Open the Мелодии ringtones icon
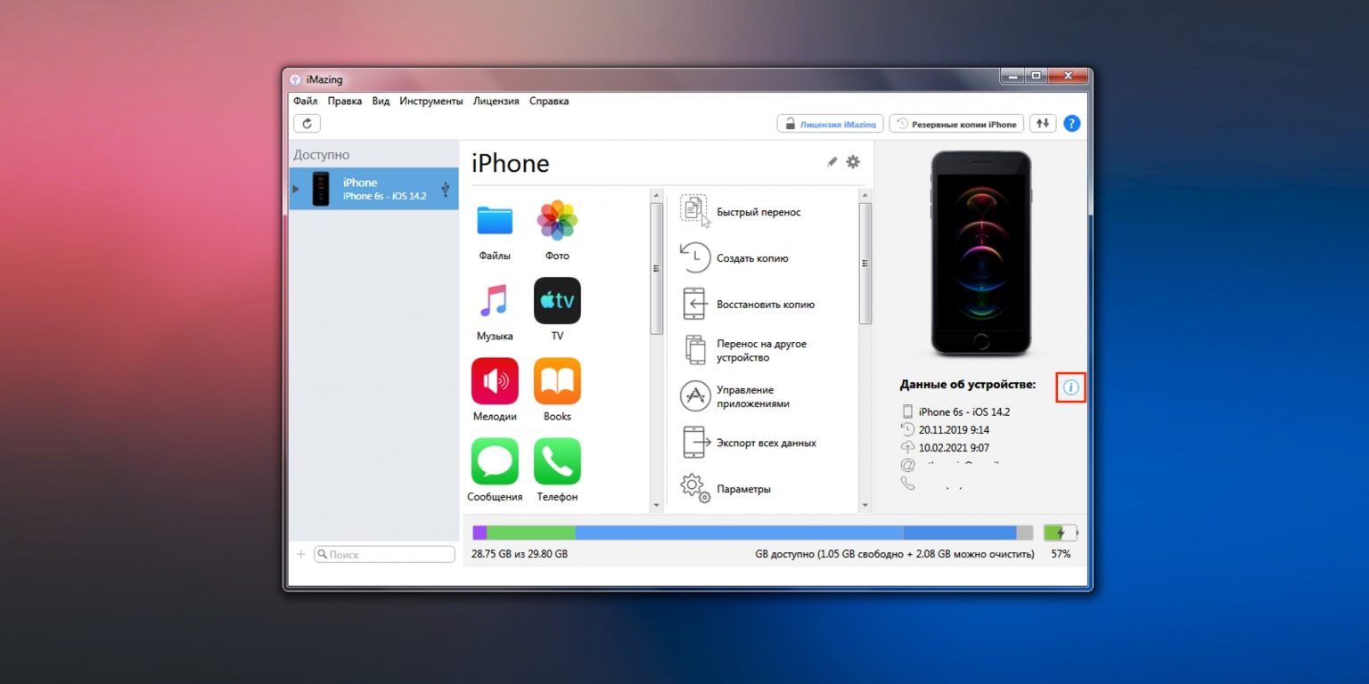The image size is (1369, 684). 495,381
